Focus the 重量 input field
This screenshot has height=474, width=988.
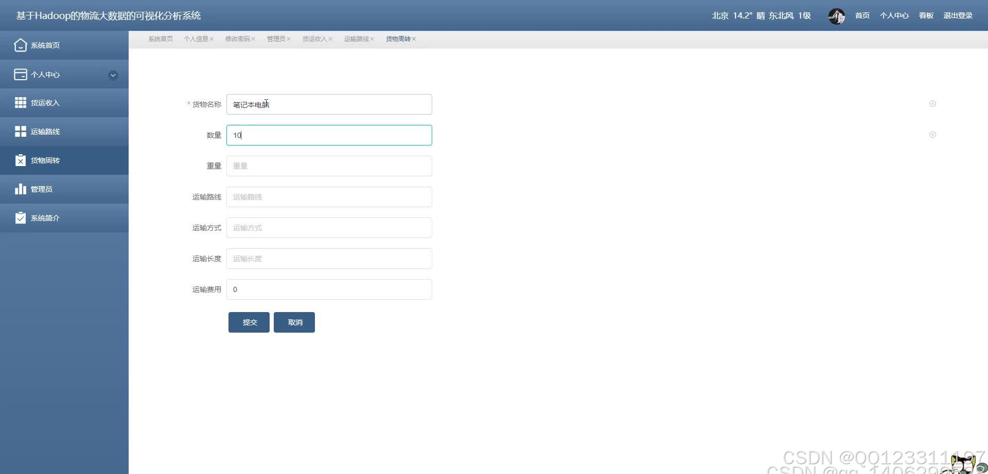coord(329,166)
